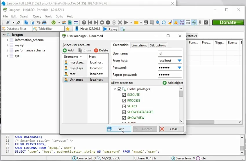Switch to the SSL options tab
Image resolution: width=246 pixels, height=161 pixels.
pos(158,45)
